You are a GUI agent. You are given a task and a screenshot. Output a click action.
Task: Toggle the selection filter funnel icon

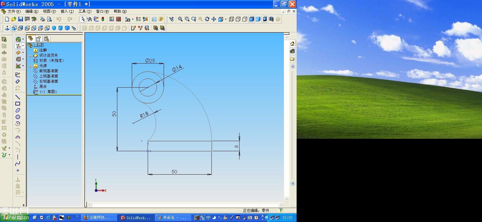tap(90, 19)
